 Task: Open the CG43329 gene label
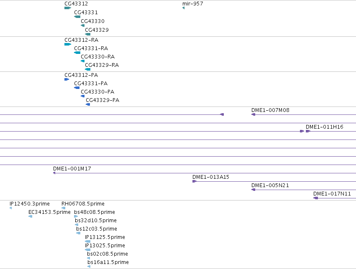pos(97,30)
